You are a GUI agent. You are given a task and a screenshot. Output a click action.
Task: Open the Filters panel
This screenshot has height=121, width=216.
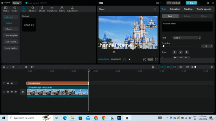(62, 9)
